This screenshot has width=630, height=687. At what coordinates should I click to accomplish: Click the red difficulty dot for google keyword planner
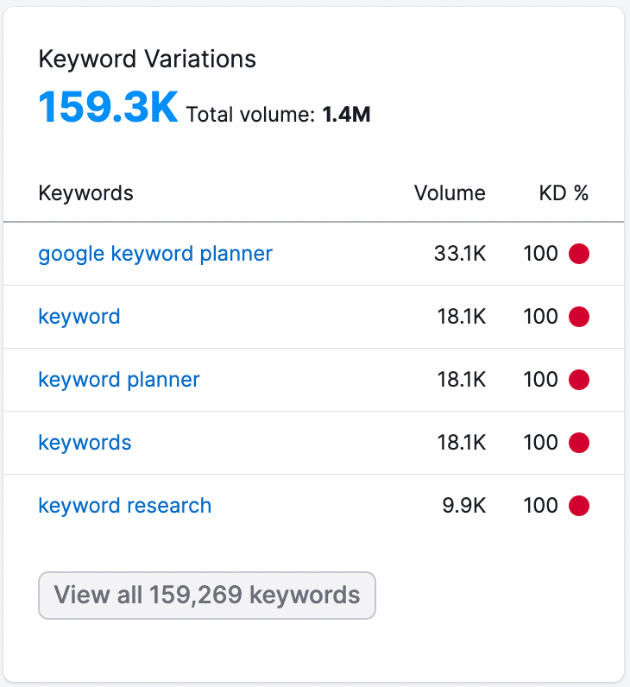[x=579, y=254]
